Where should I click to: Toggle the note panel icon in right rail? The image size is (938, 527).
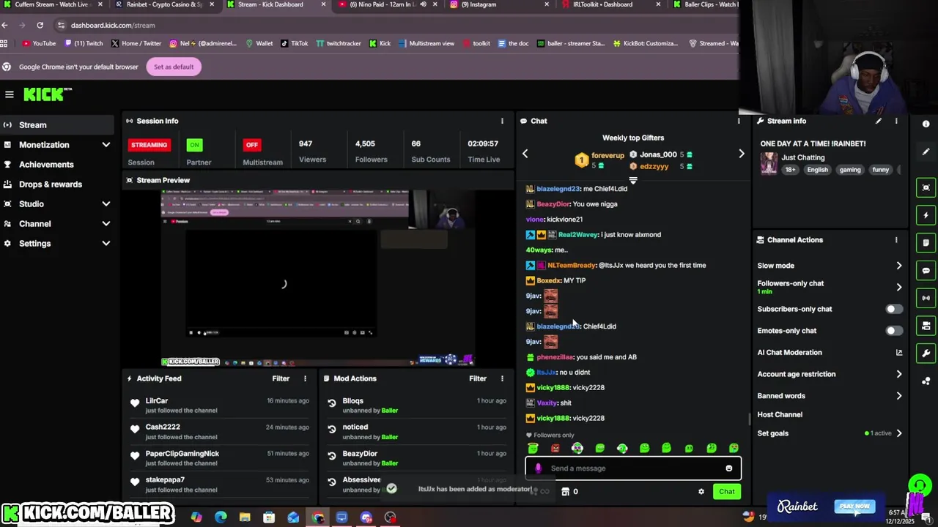pyautogui.click(x=926, y=243)
